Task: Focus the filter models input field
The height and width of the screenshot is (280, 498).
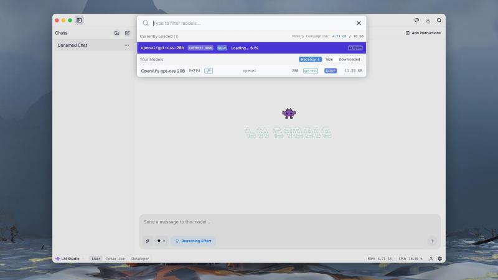Action: pyautogui.click(x=253, y=23)
